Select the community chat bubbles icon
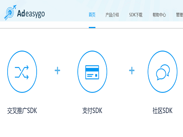 pos(162,72)
